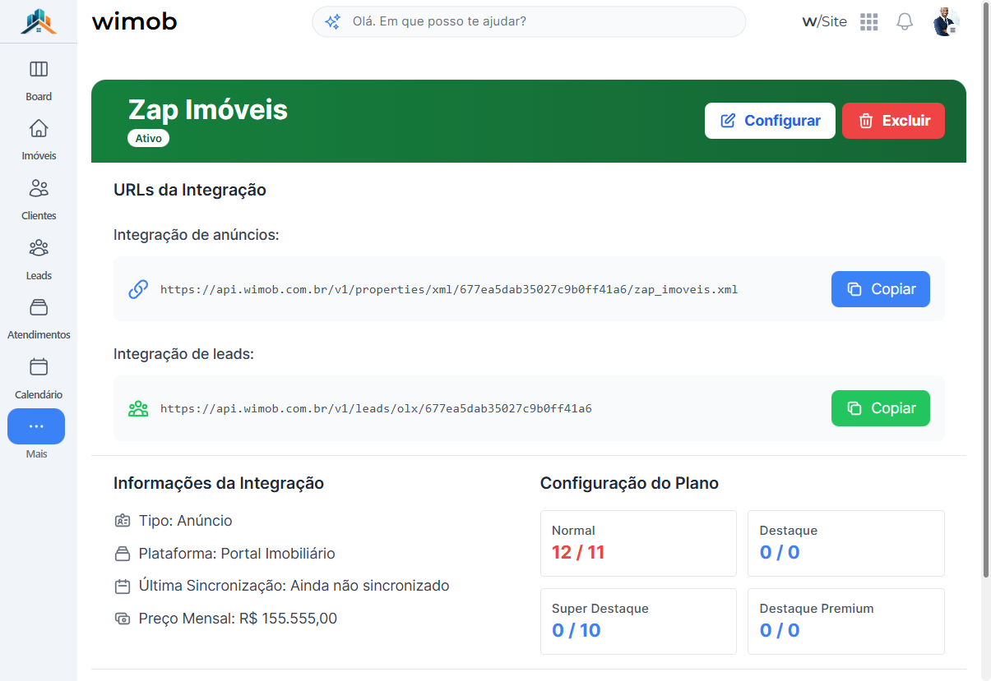
Task: Open the W/Site link
Action: point(824,21)
